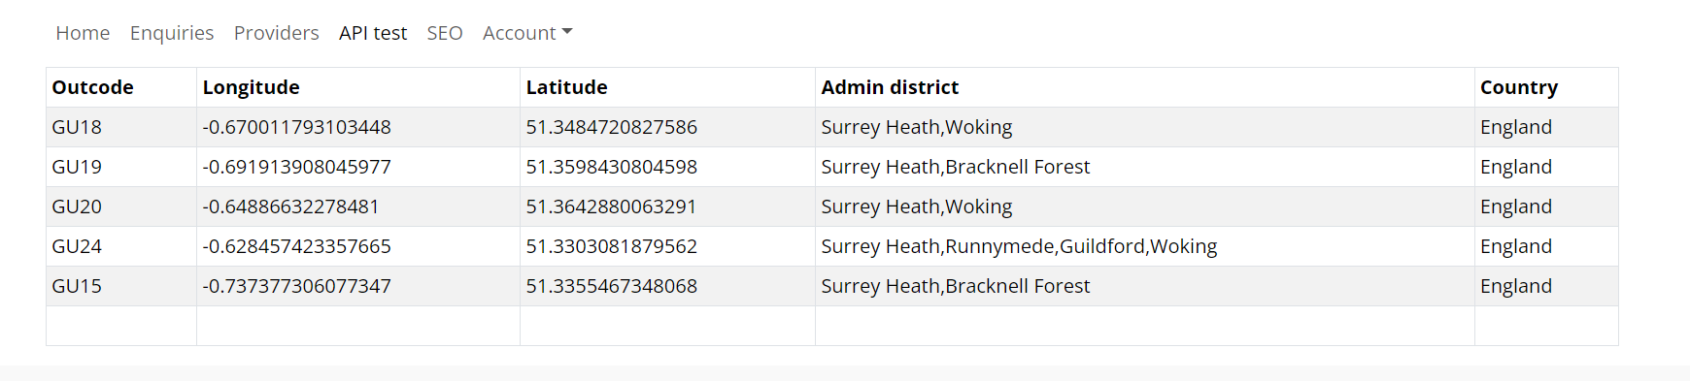
Task: Click the Country column header
Action: point(1546,87)
